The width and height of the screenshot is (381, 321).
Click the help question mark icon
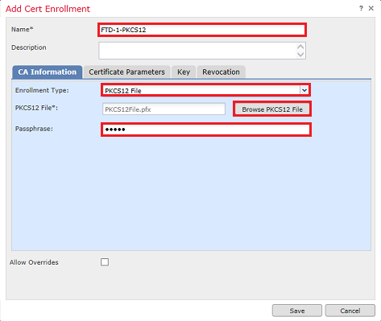pyautogui.click(x=361, y=8)
